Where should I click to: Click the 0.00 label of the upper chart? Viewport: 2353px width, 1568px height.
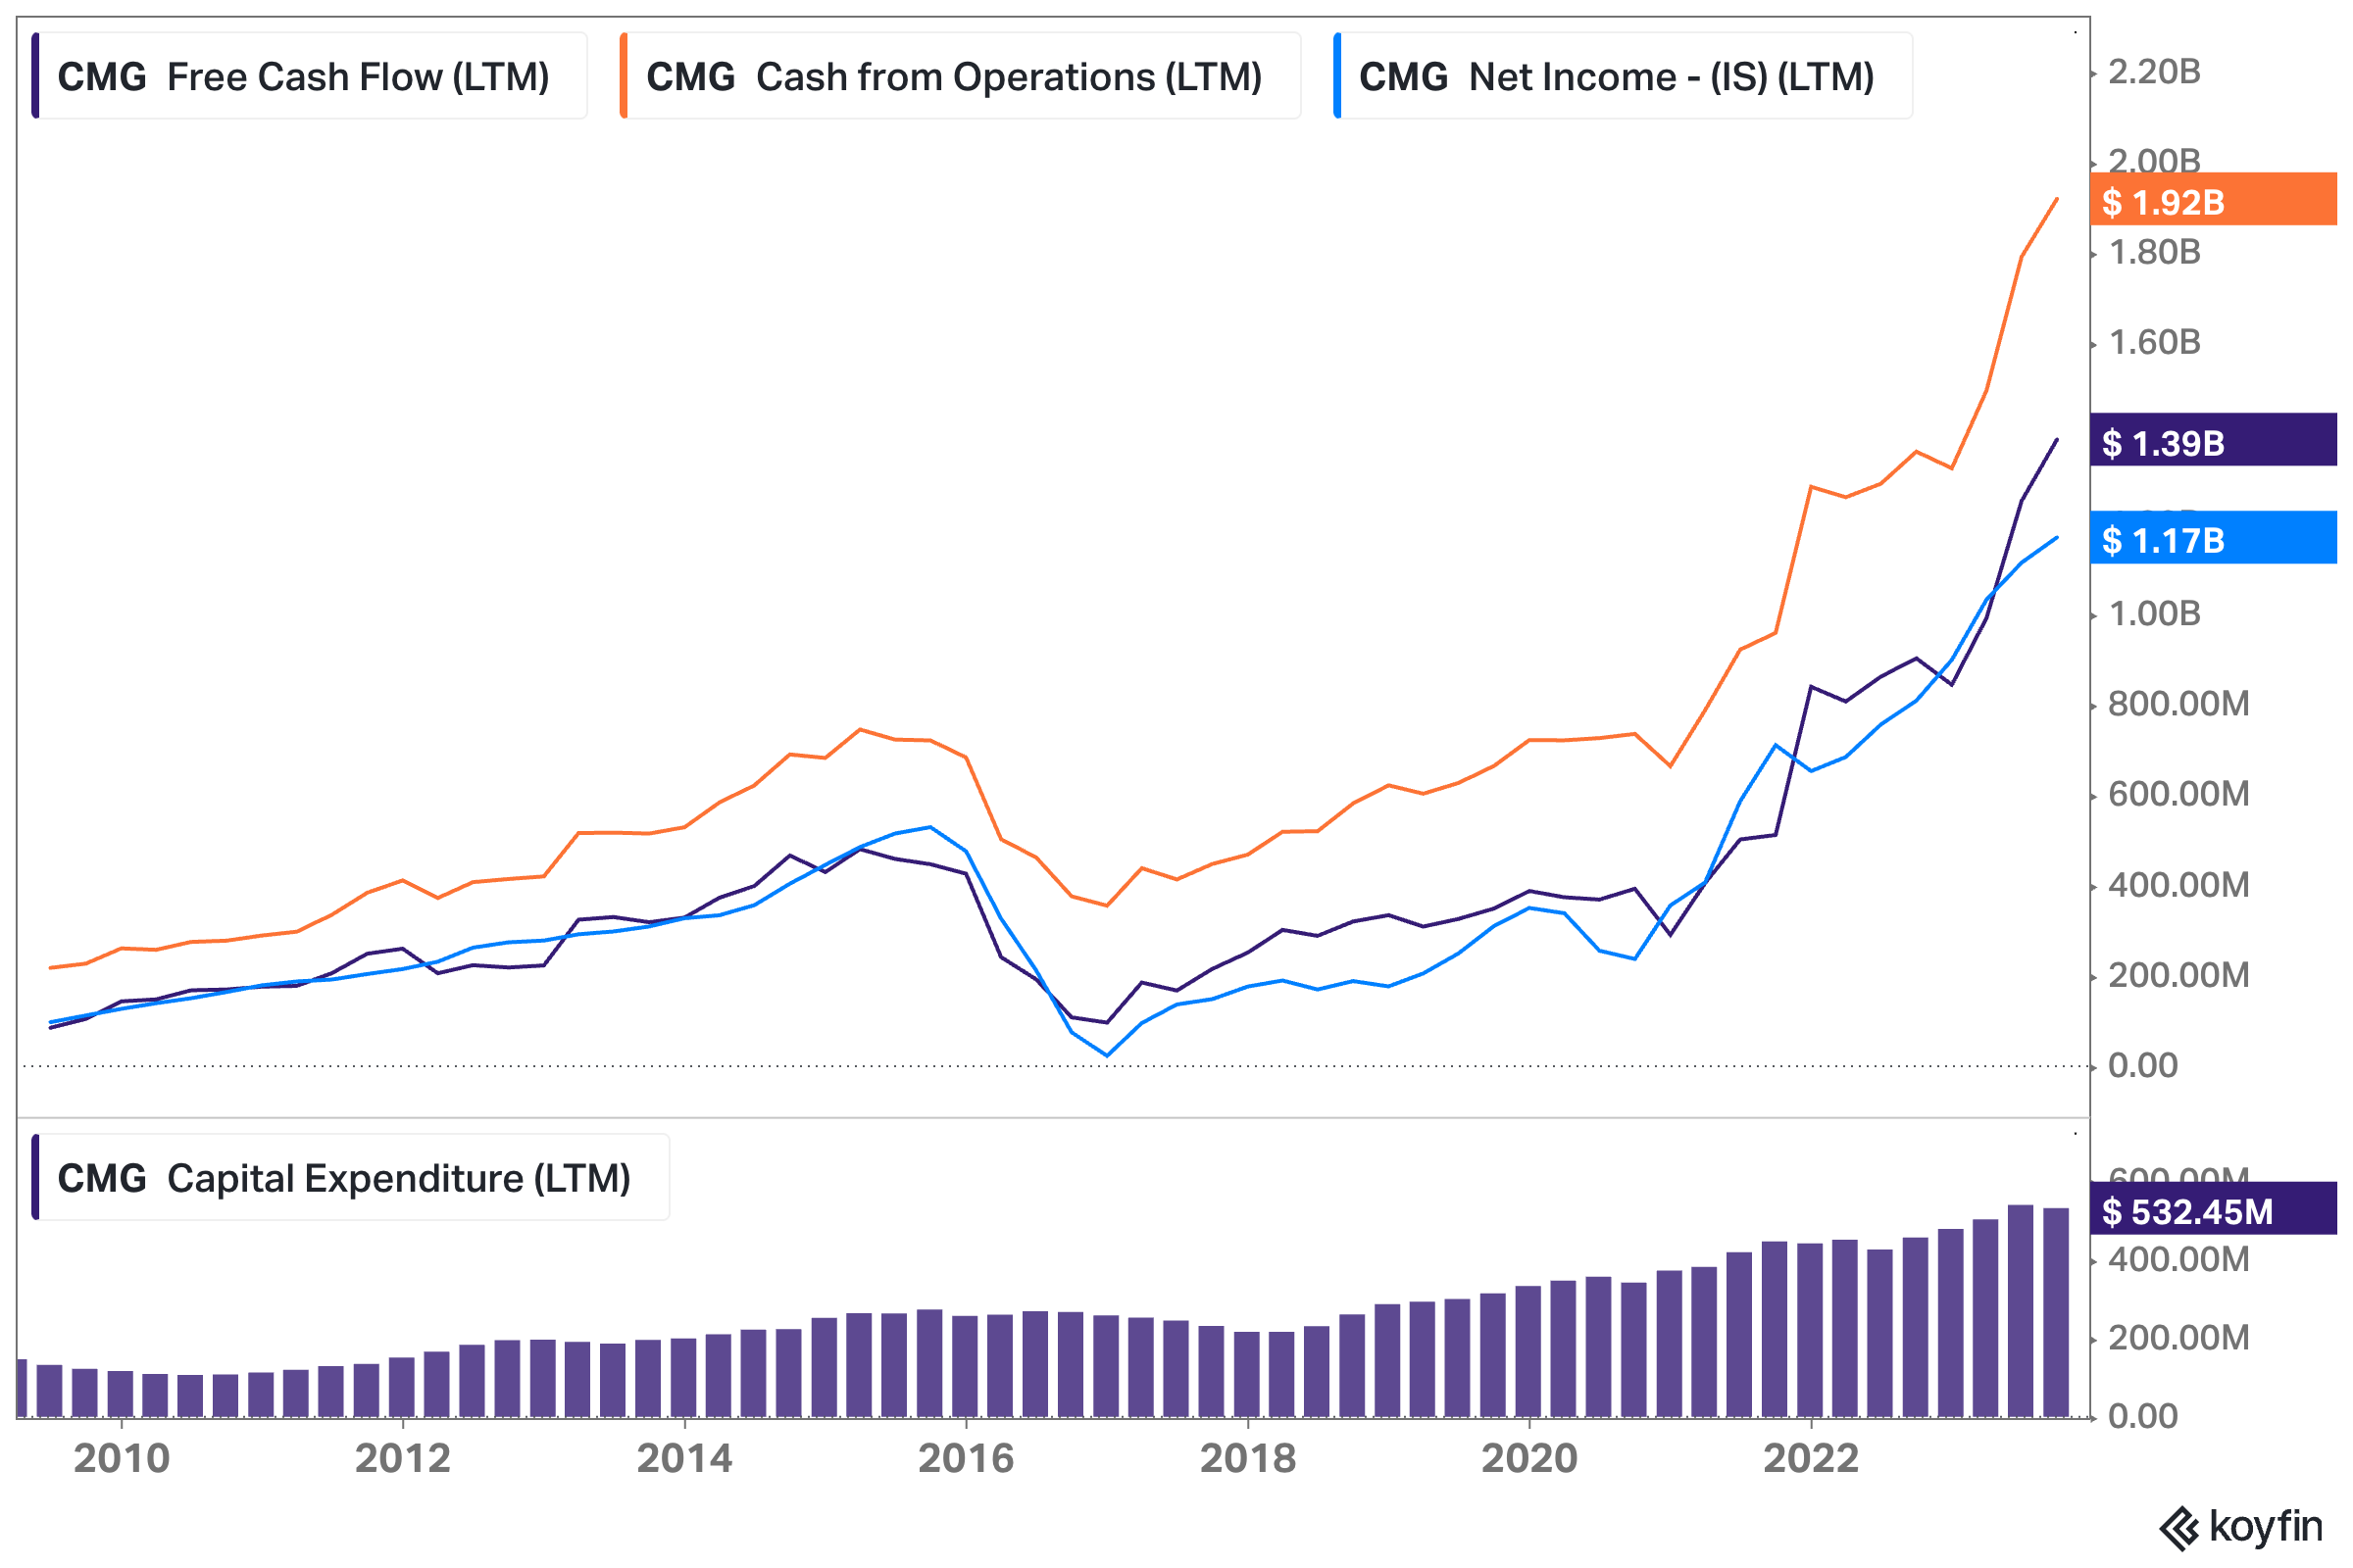[2142, 1065]
